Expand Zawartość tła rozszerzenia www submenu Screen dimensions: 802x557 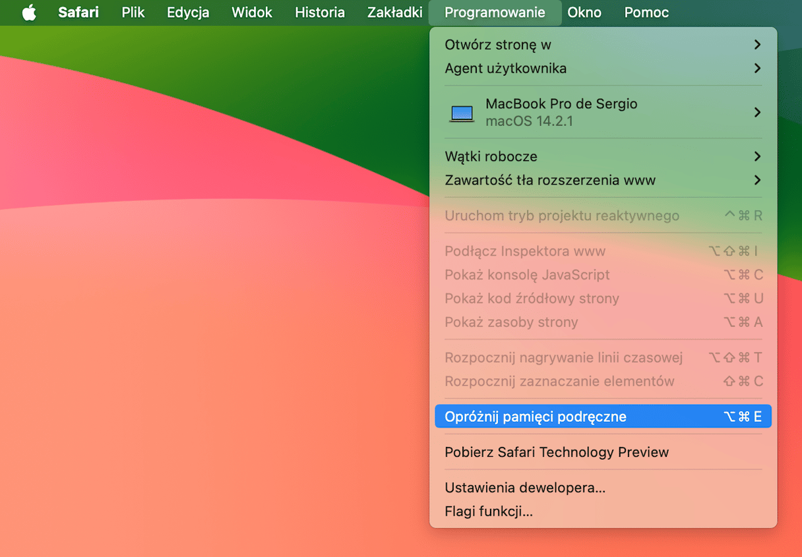click(x=603, y=180)
